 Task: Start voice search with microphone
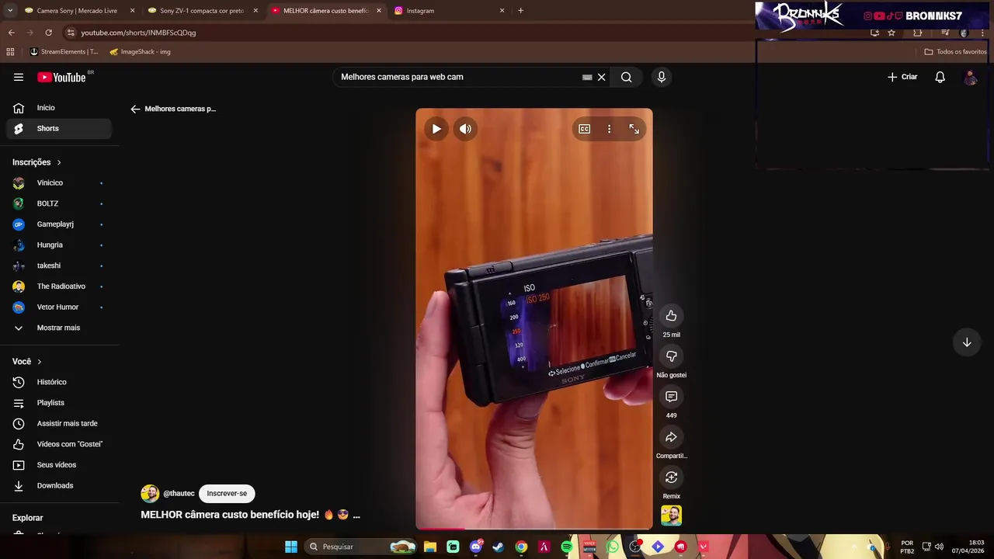point(662,77)
